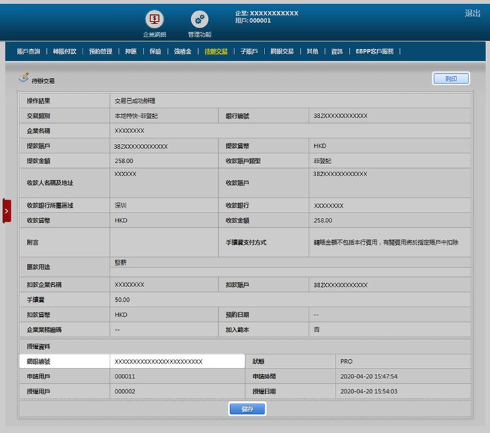The image size is (490, 433).
Task: Click the 儲存 save button
Action: [x=247, y=409]
